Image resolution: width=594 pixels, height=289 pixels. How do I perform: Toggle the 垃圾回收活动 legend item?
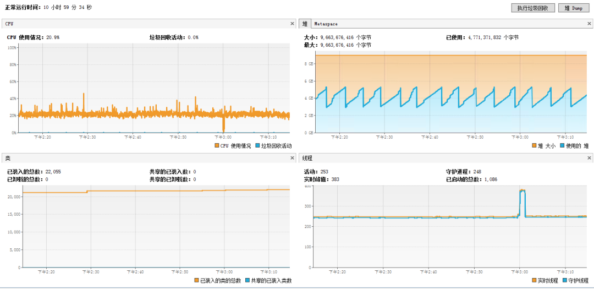[258, 146]
